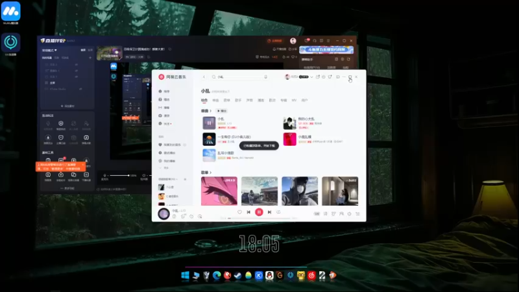Click the volume speaker icon in the player bar

[x=350, y=214]
